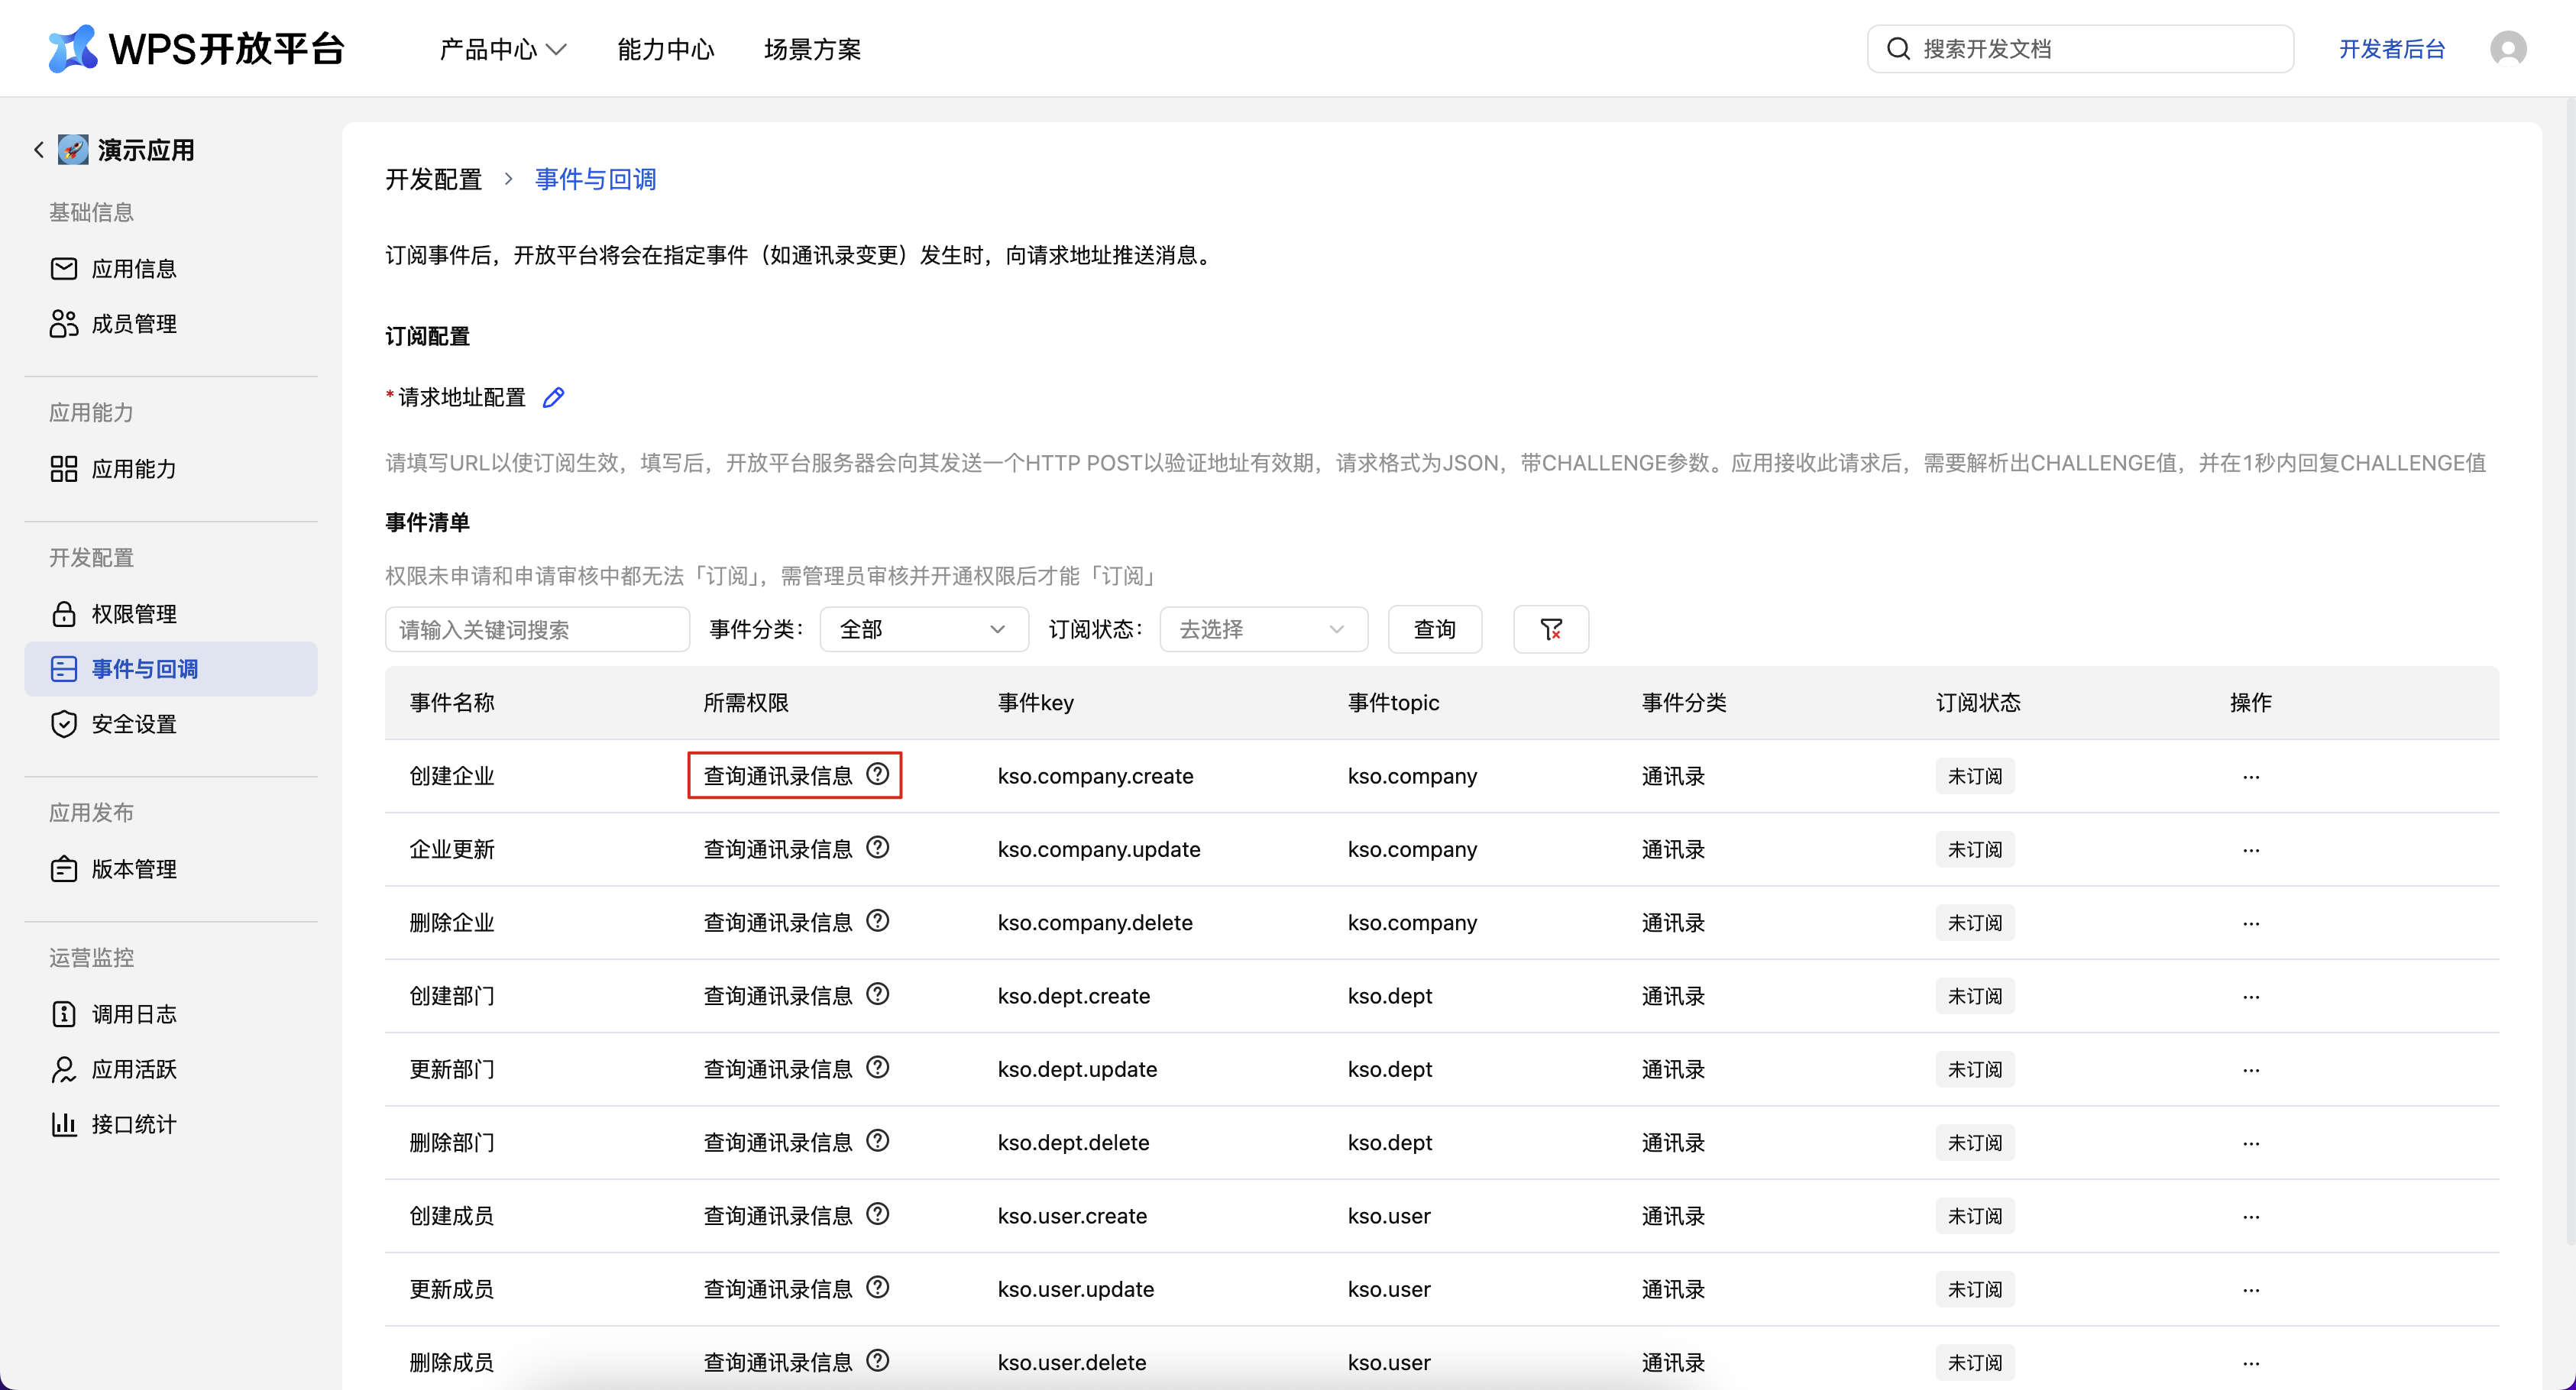This screenshot has width=2576, height=1390.
Task: Open the 开发者后台 link
Action: click(x=2391, y=49)
